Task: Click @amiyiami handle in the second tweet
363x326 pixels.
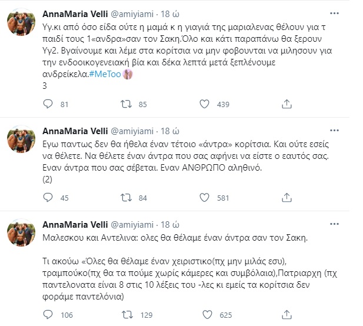Action: pyautogui.click(x=132, y=131)
